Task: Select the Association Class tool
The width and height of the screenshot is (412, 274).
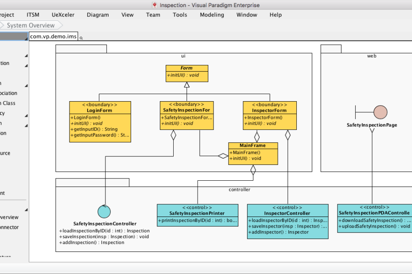Action: coord(11,103)
